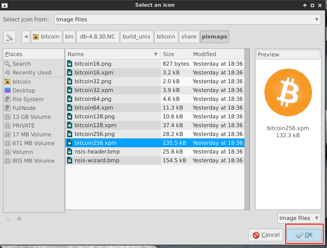The width and height of the screenshot is (327, 248).
Task: Go to the share breadcrumb folder
Action: coord(189,37)
